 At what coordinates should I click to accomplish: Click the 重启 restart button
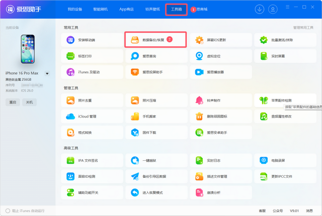click(x=13, y=102)
